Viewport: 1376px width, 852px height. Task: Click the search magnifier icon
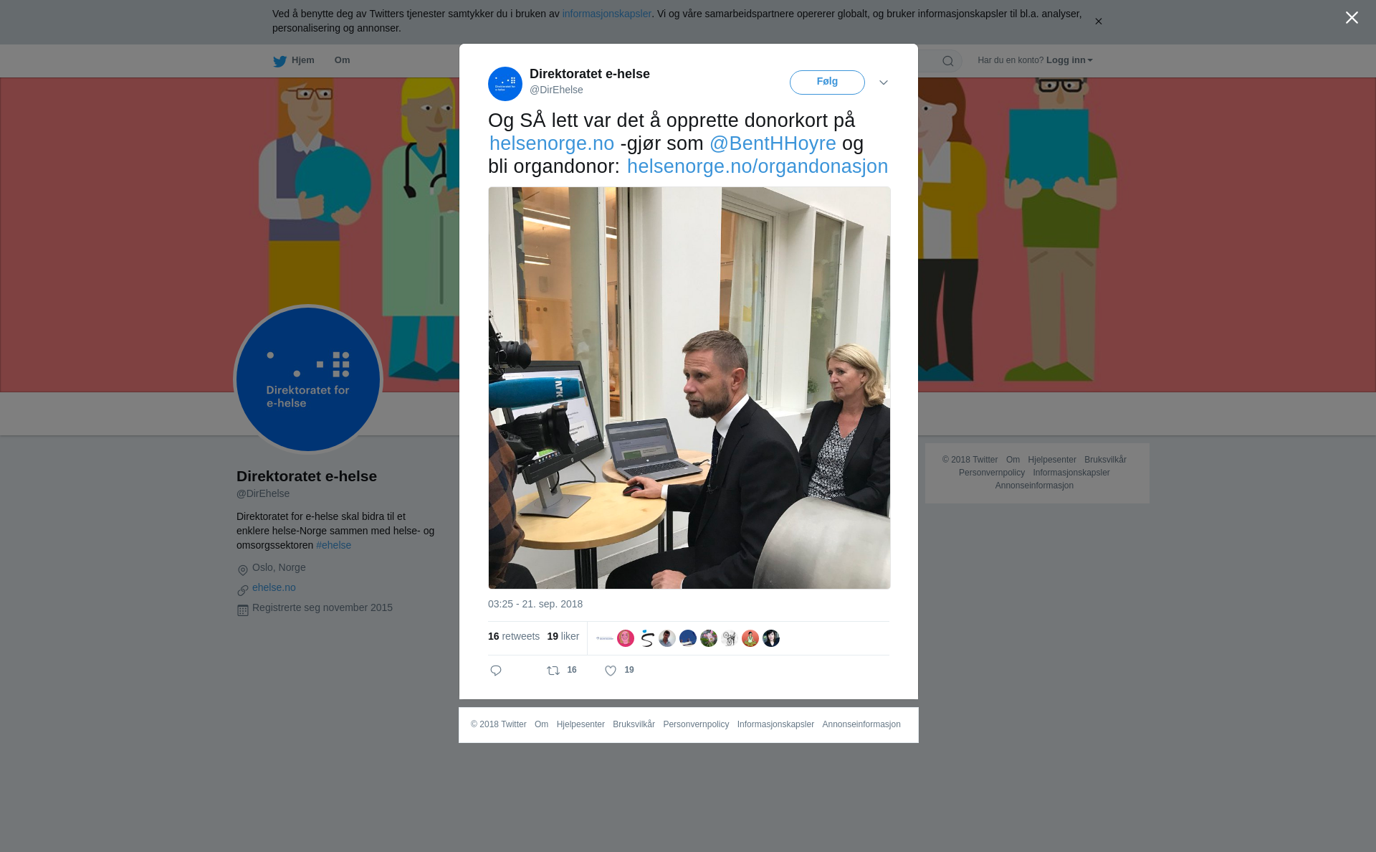948,61
